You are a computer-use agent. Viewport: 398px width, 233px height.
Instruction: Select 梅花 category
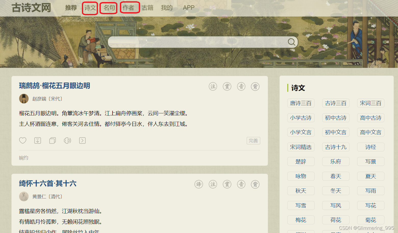click(301, 220)
